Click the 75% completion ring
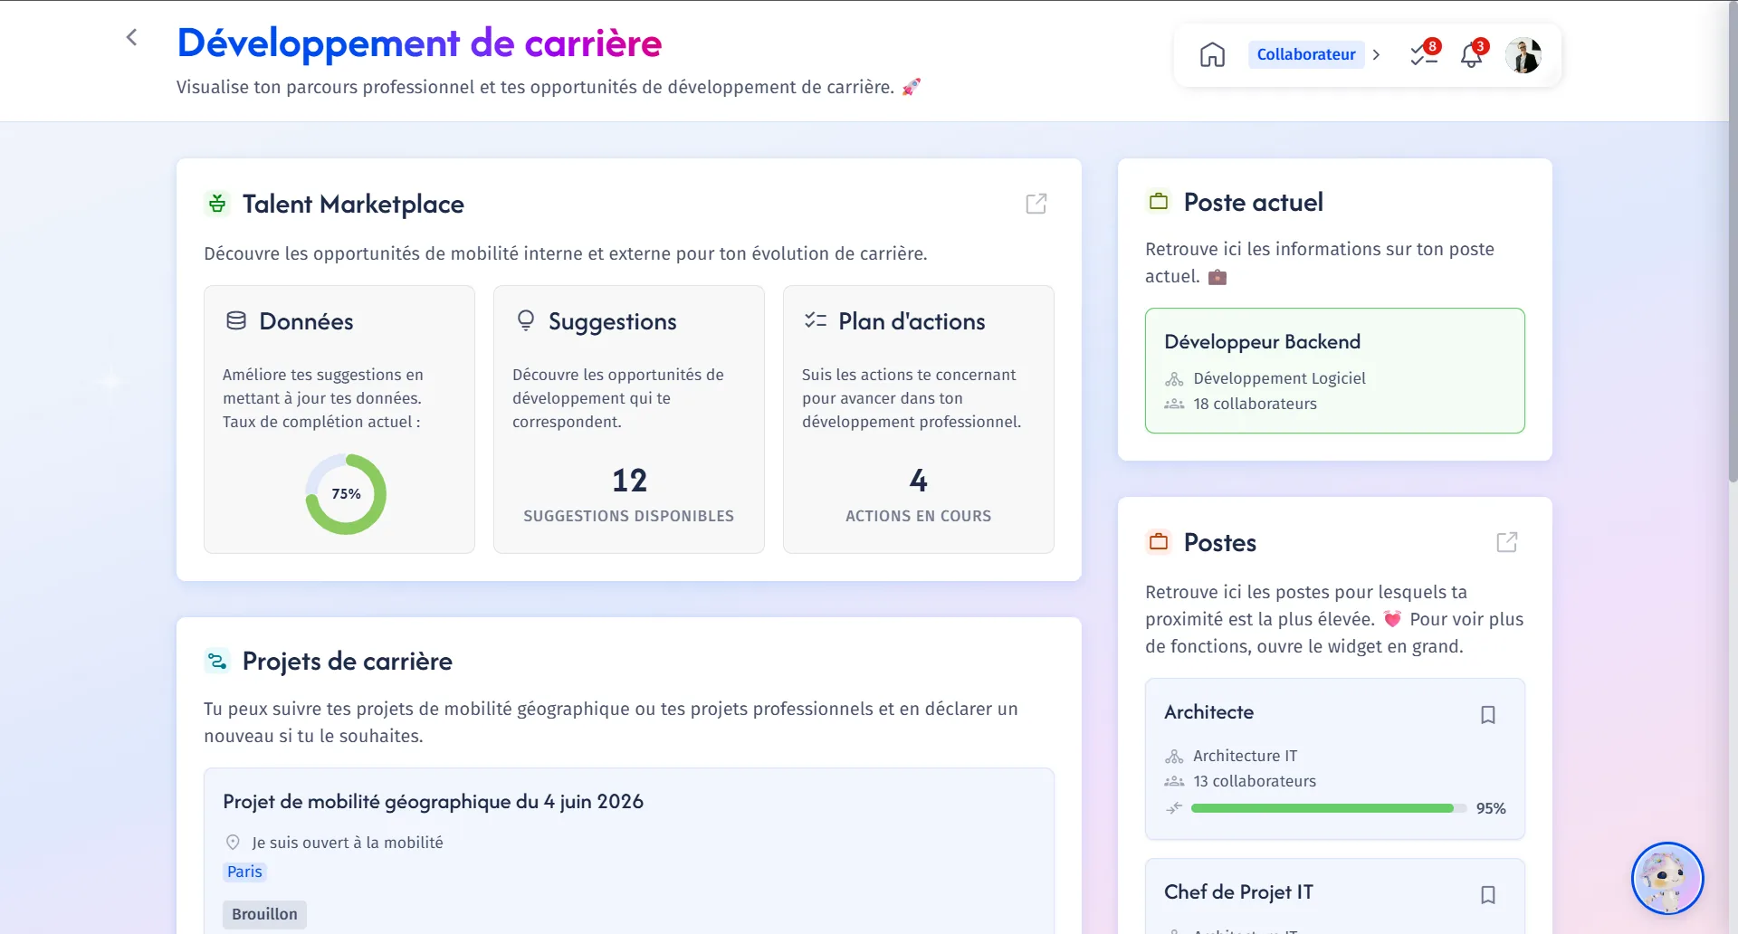This screenshot has height=934, width=1738. (x=346, y=493)
